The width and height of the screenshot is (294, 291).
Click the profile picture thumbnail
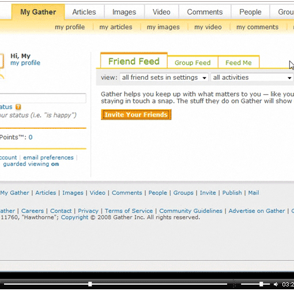pos(2,61)
